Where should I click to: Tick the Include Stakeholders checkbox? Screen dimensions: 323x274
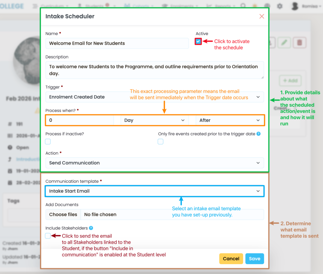(48, 236)
